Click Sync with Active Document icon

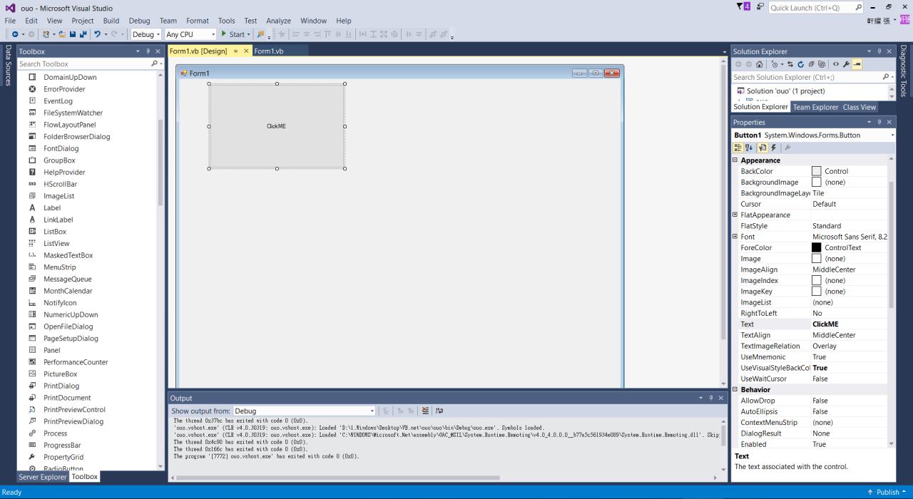click(x=790, y=64)
